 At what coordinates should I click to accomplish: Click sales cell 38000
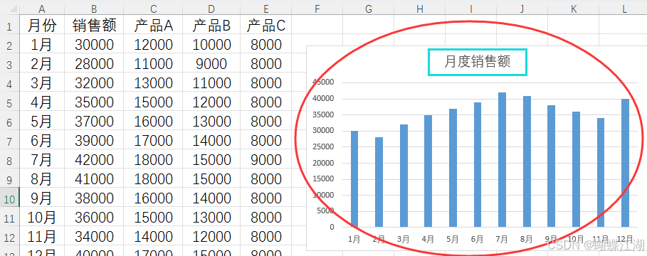coord(94,198)
